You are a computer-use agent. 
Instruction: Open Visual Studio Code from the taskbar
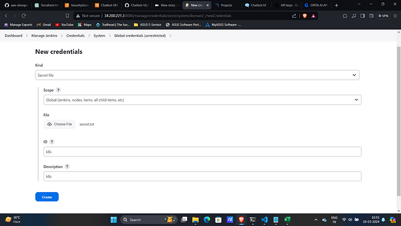click(x=264, y=220)
